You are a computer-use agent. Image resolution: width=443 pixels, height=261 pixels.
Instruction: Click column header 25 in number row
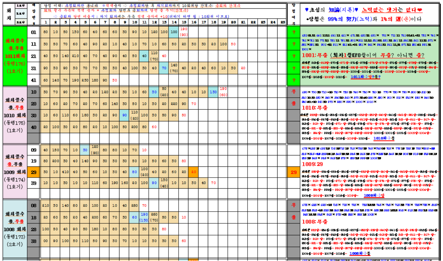pos(282,22)
